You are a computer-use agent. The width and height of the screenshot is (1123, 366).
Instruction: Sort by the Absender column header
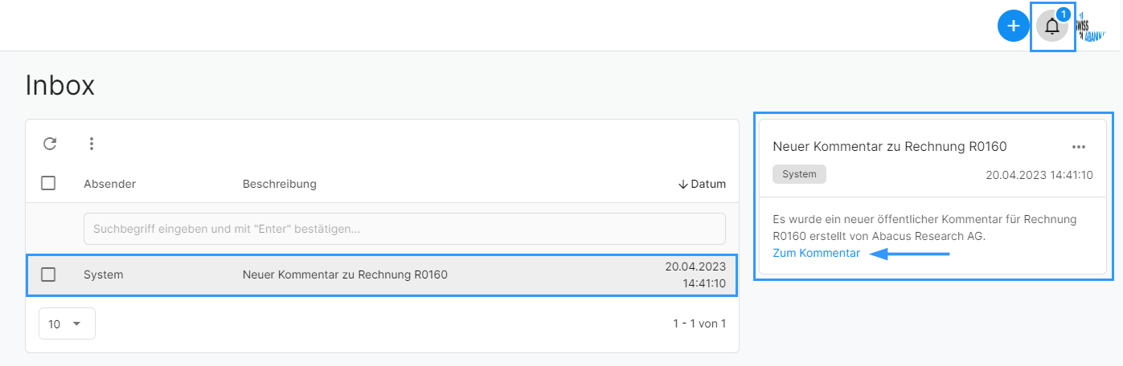(x=109, y=184)
